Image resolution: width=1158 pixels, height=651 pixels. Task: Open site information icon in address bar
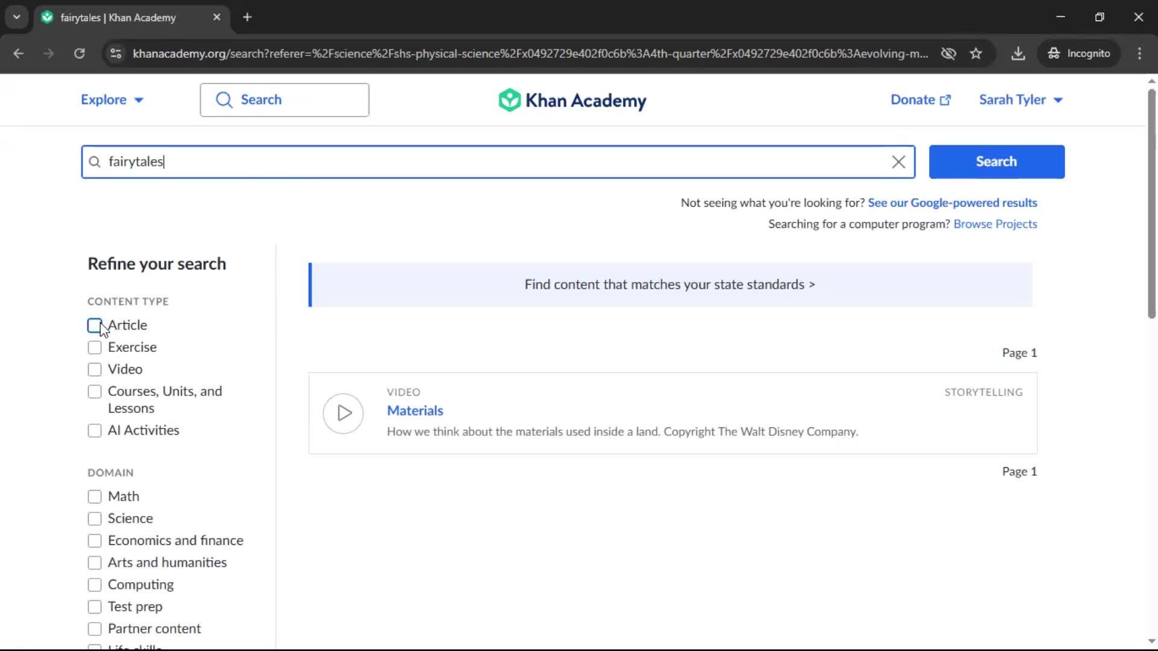[116, 54]
